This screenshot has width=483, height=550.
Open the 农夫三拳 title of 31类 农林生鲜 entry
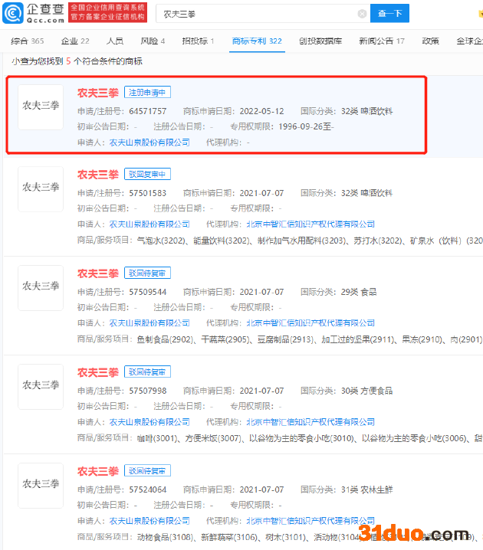pyautogui.click(x=97, y=471)
